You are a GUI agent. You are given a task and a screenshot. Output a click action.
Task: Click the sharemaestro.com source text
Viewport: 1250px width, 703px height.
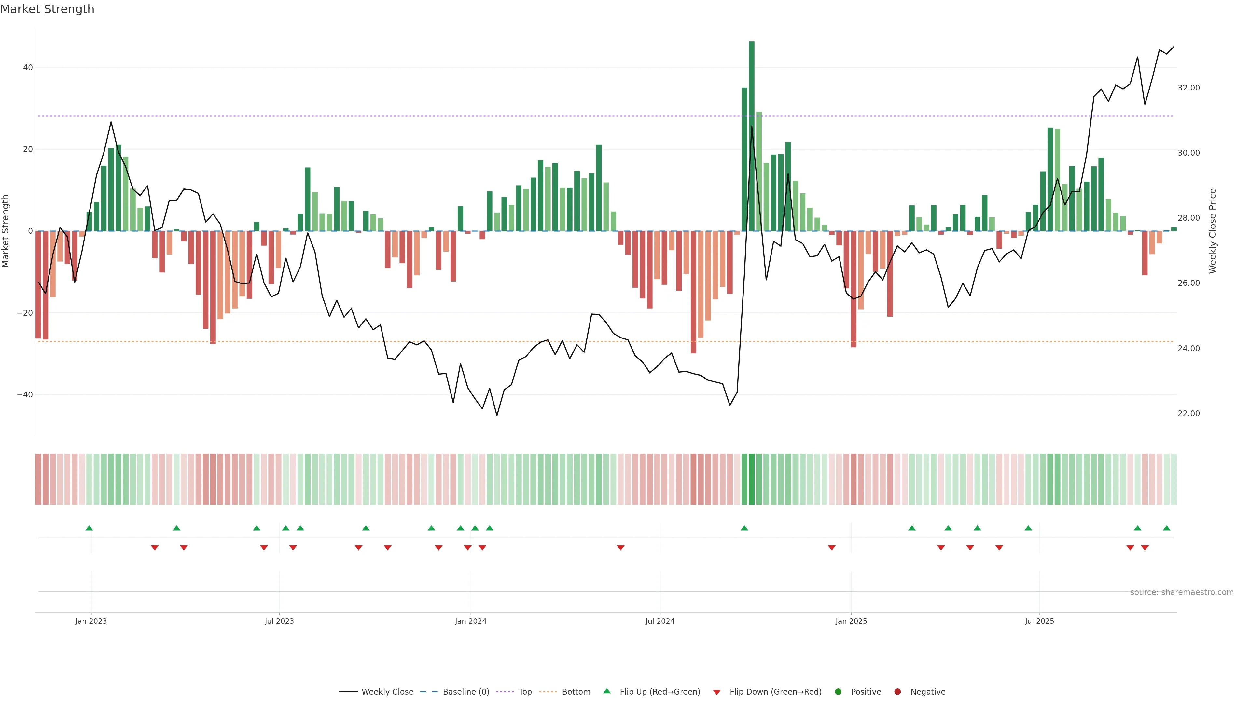coord(1182,592)
